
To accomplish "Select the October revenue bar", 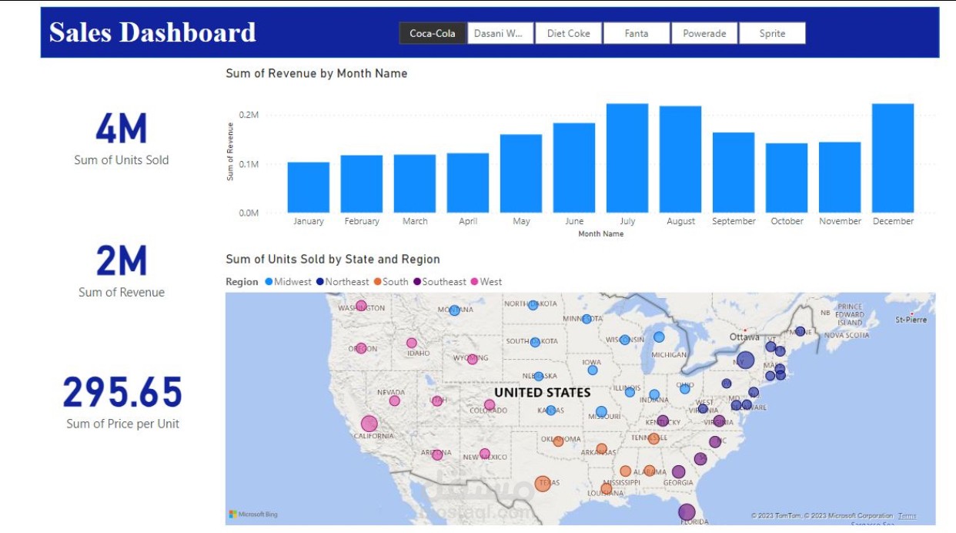I will point(787,178).
